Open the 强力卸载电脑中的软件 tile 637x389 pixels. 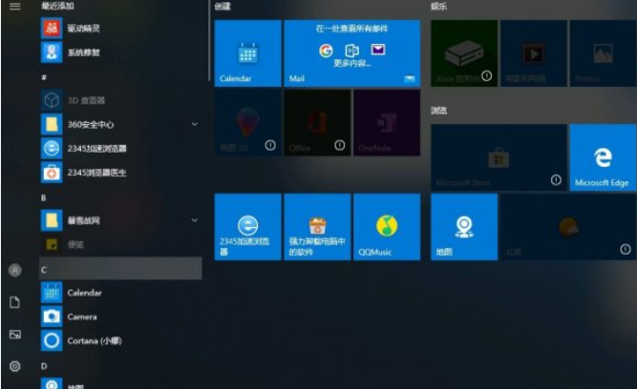[x=317, y=227]
